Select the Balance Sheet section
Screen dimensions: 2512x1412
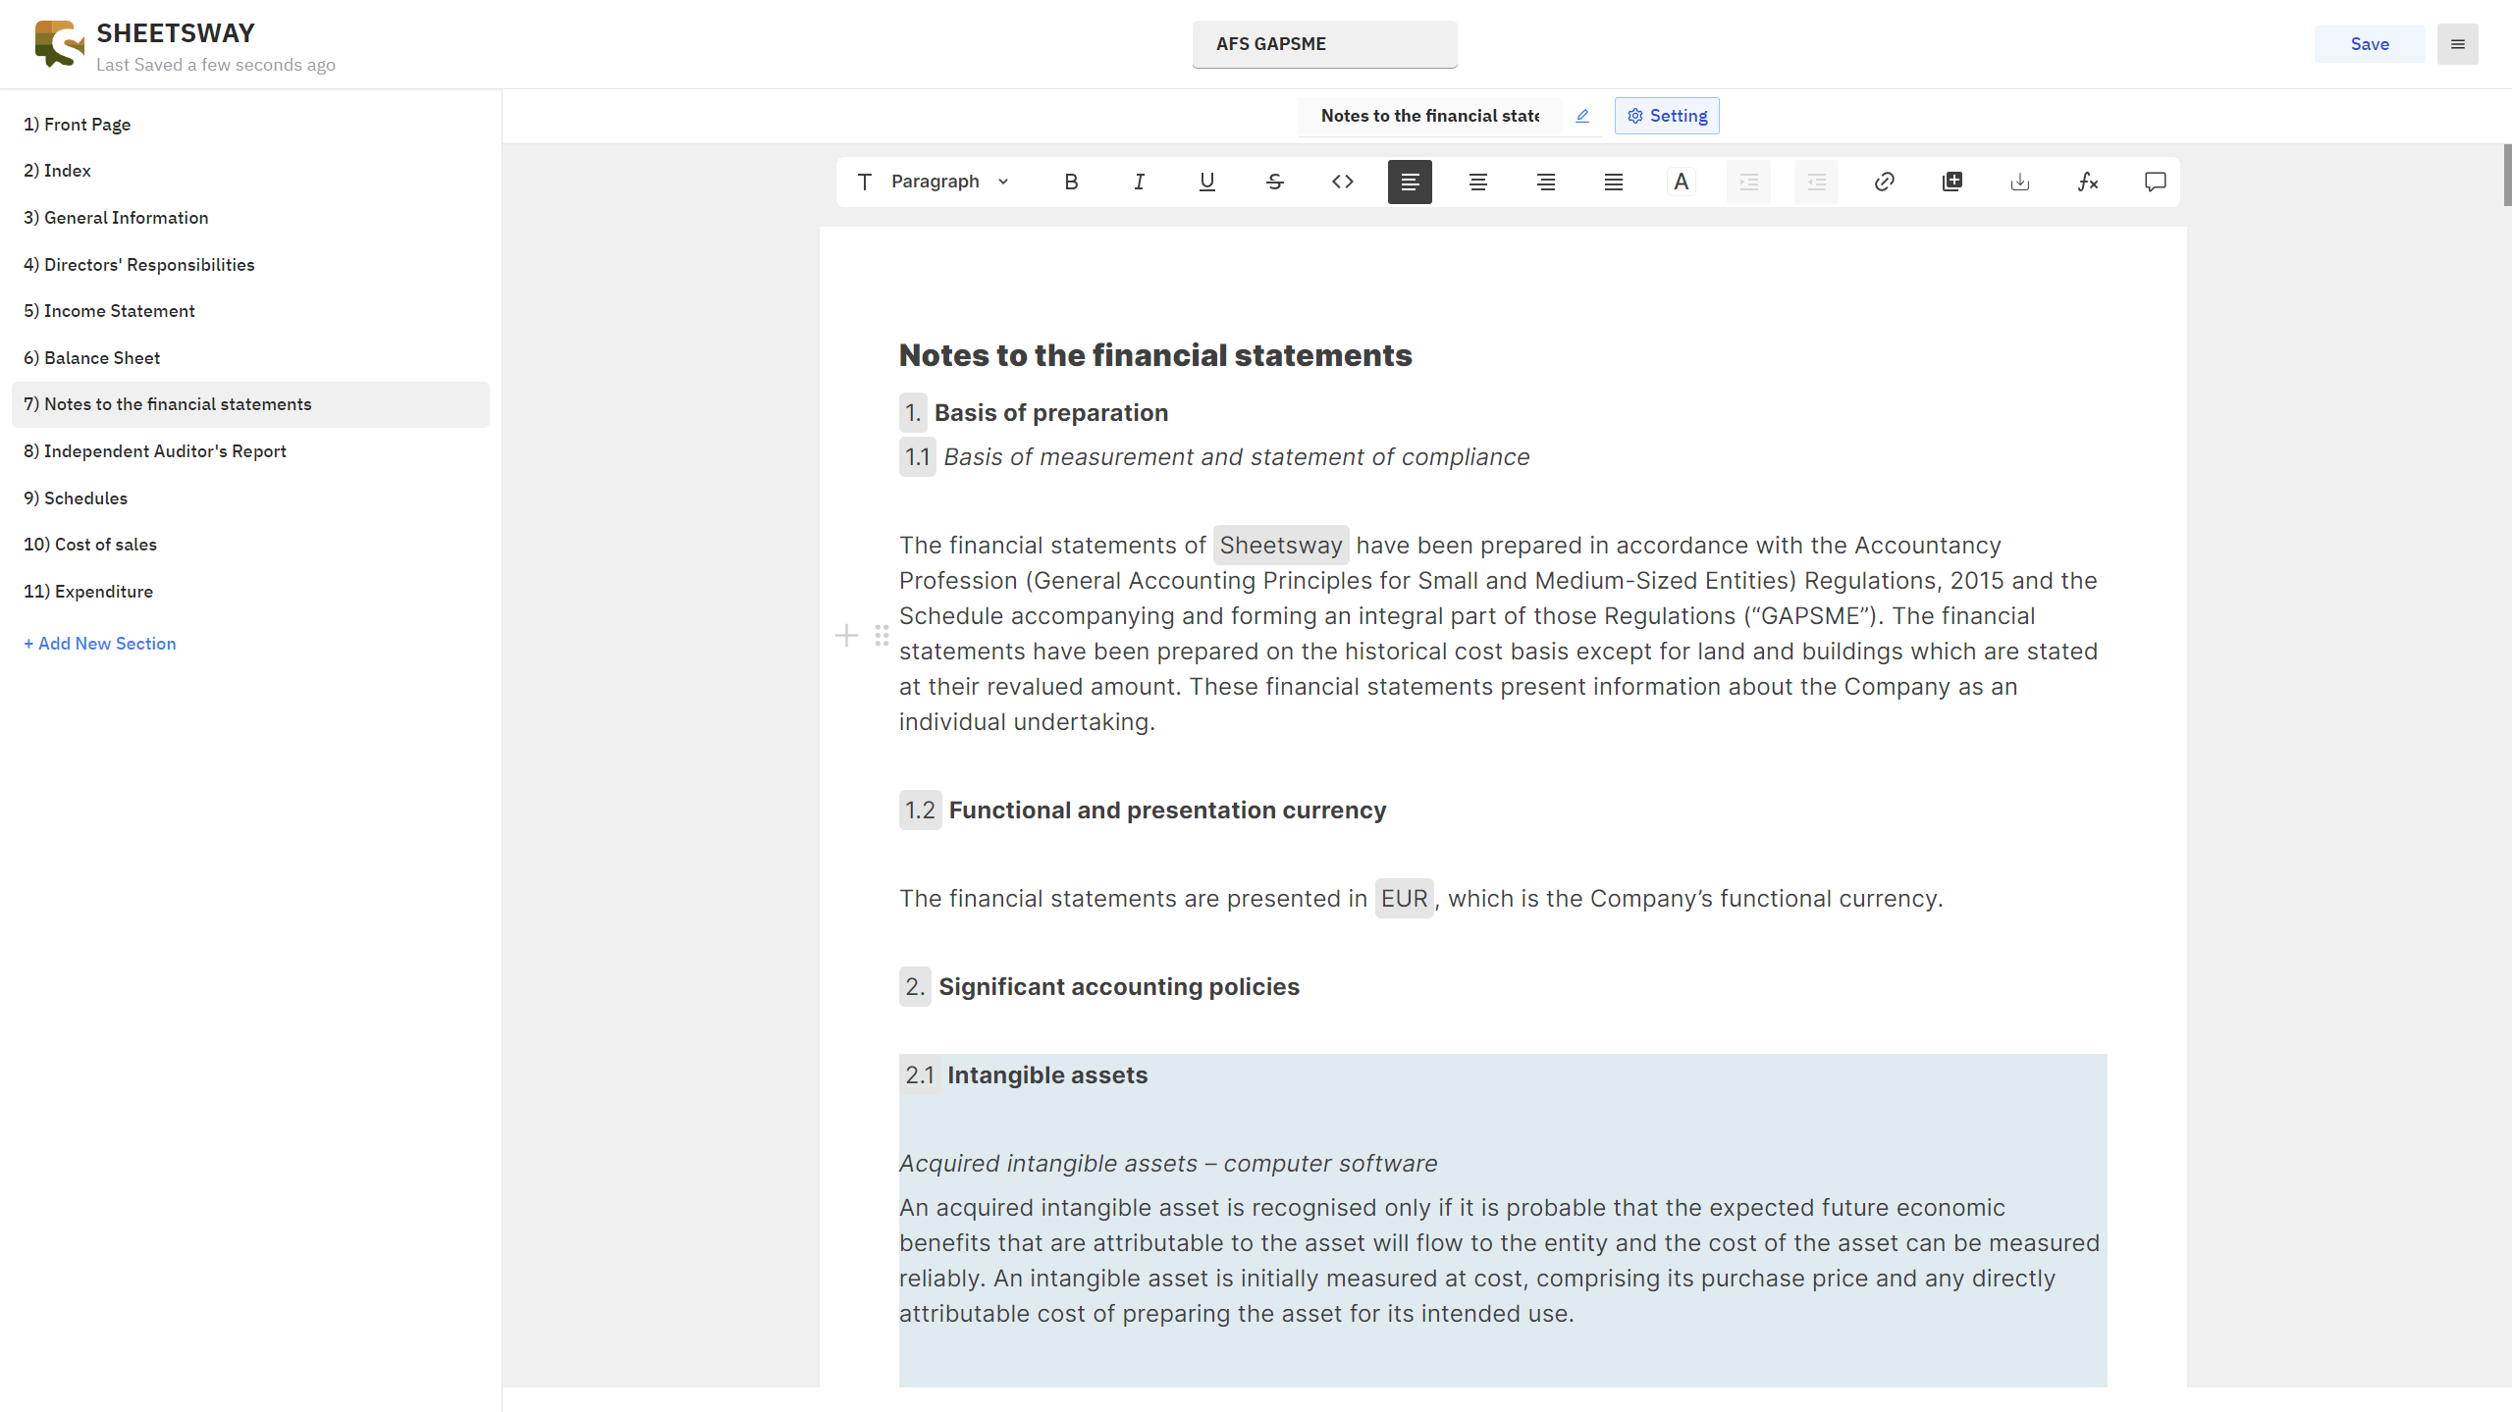click(101, 357)
